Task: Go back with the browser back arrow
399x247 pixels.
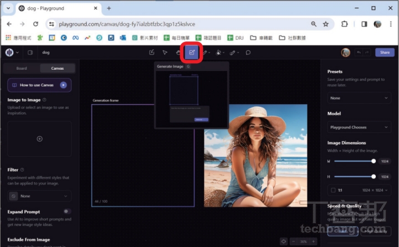Action: tap(9, 24)
